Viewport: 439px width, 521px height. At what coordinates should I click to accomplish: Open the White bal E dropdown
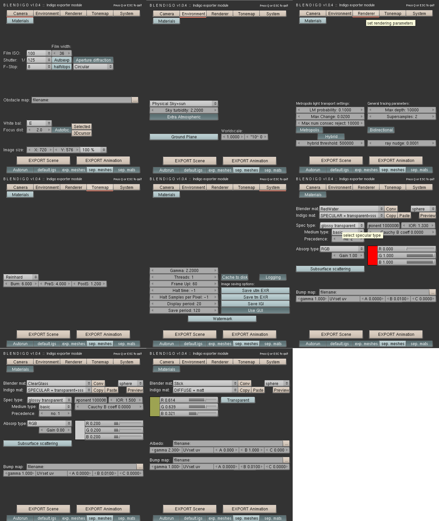pos(39,123)
